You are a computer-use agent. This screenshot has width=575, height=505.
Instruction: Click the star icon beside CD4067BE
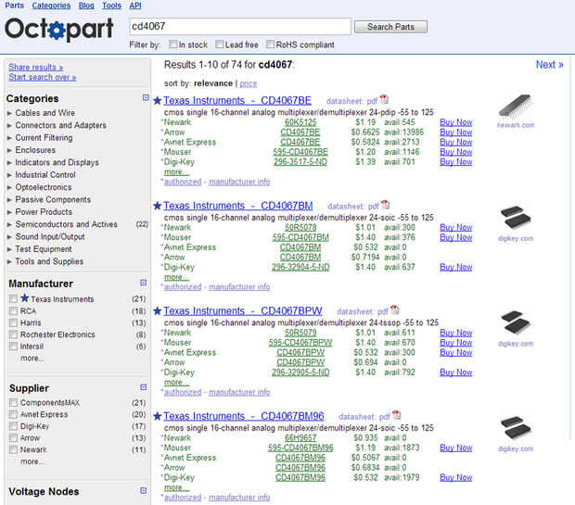pyautogui.click(x=158, y=100)
